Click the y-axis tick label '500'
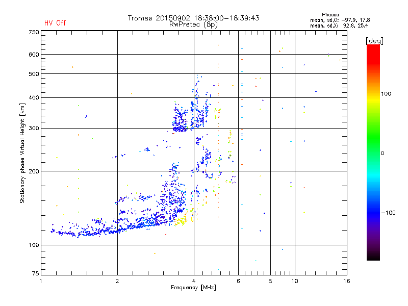Screen dimensions: 408x306 click(x=34, y=74)
